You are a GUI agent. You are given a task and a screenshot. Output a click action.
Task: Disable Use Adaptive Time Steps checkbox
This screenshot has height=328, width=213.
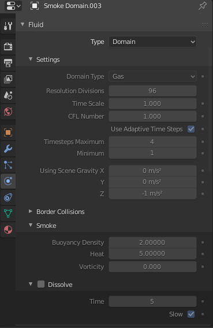coord(191,129)
